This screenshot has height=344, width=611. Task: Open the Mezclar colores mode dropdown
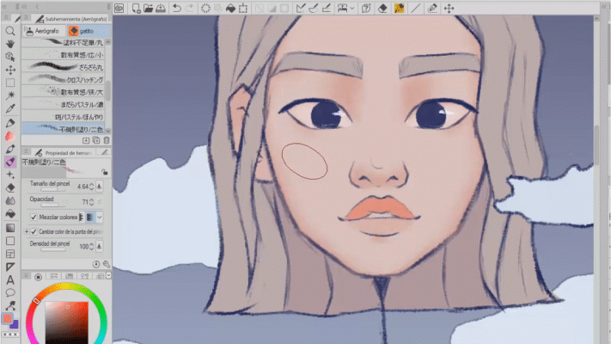100,217
